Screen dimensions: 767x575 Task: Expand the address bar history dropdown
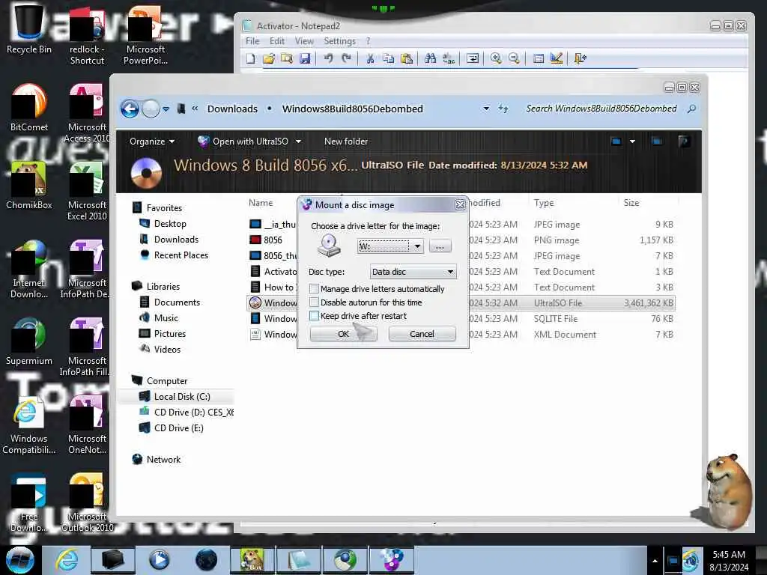pyautogui.click(x=486, y=109)
